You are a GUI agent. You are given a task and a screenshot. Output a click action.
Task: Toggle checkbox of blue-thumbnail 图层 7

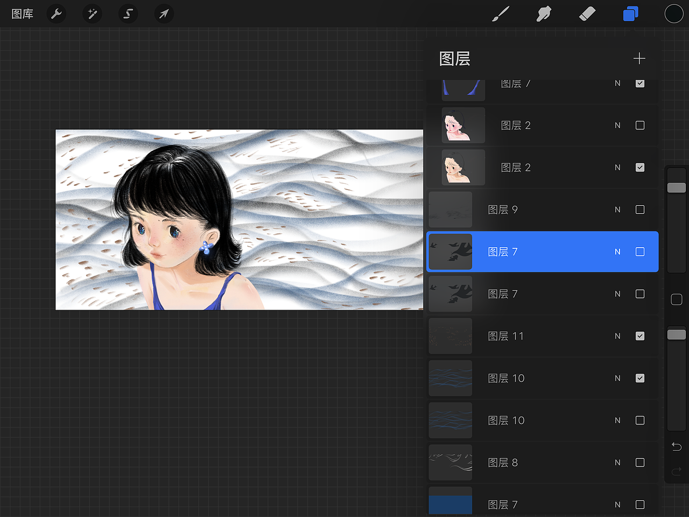pyautogui.click(x=640, y=505)
